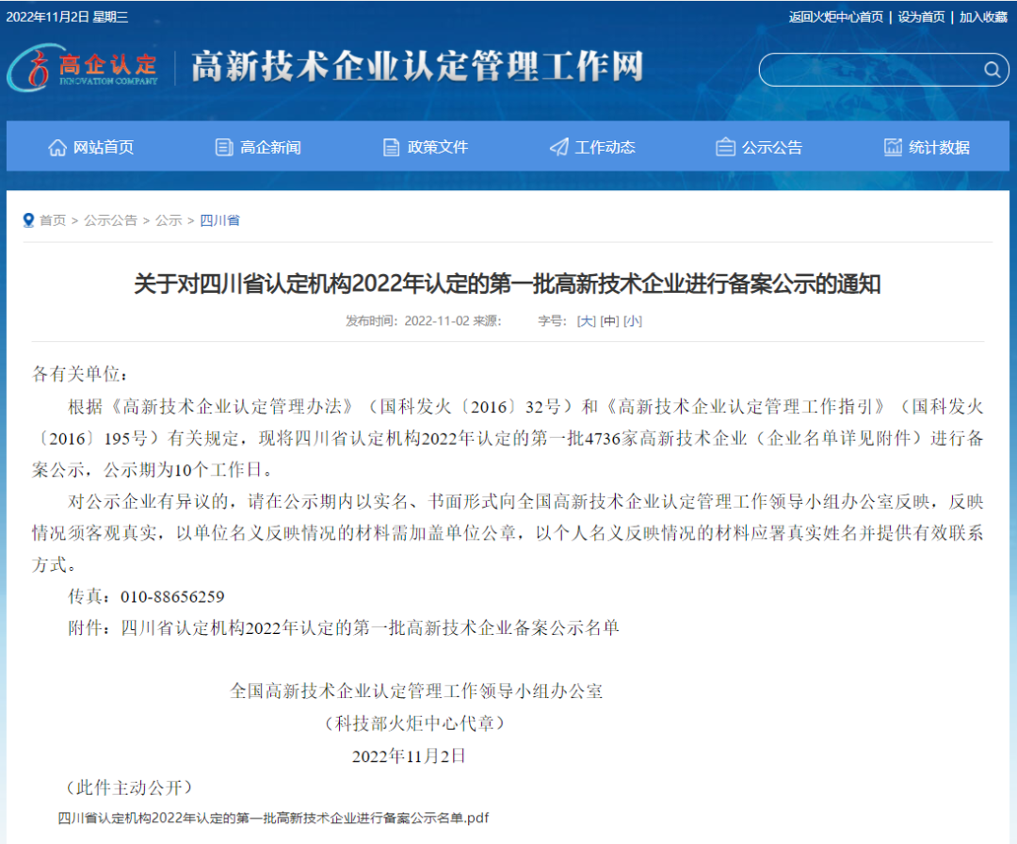
Task: Click the chart icon beside 统计数据
Action: [893, 147]
